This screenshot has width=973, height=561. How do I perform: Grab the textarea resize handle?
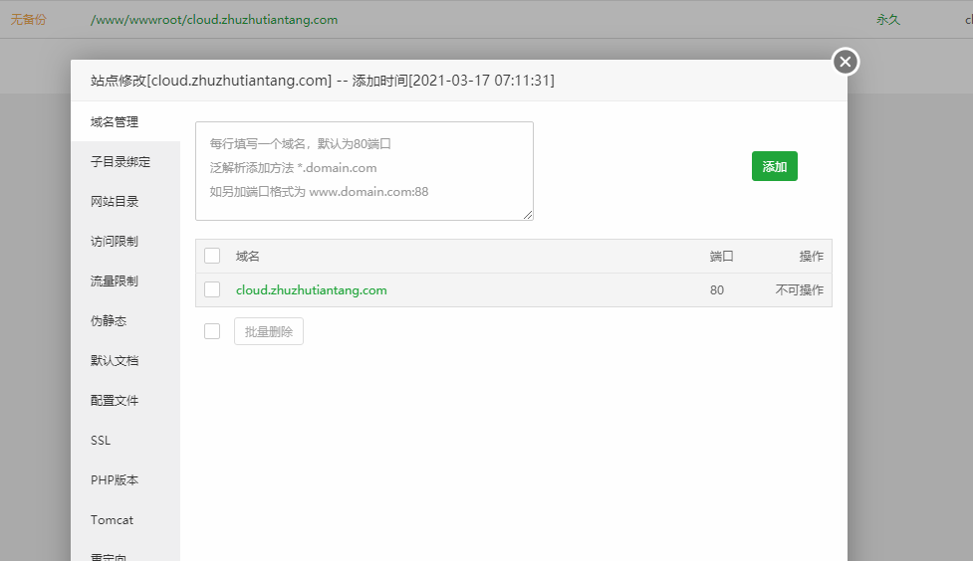(x=528, y=215)
